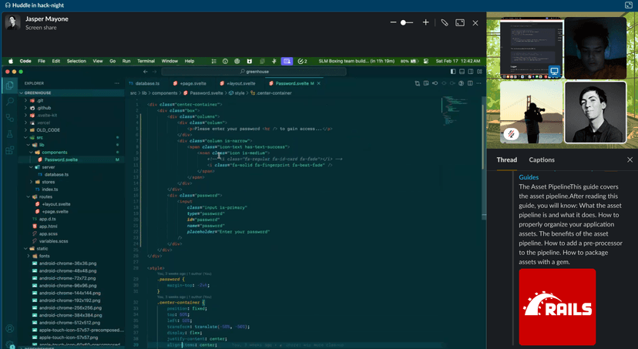Toggle the muted participant's microphone badge
638x349 pixels.
coord(510,134)
